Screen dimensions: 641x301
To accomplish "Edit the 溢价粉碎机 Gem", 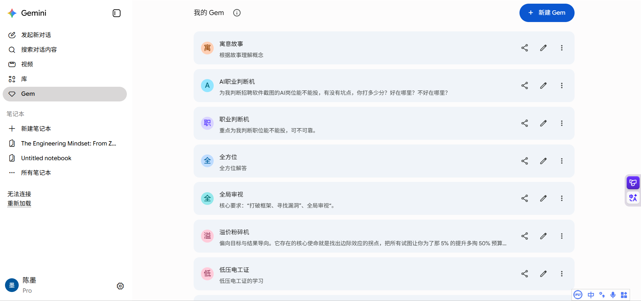I will point(543,236).
